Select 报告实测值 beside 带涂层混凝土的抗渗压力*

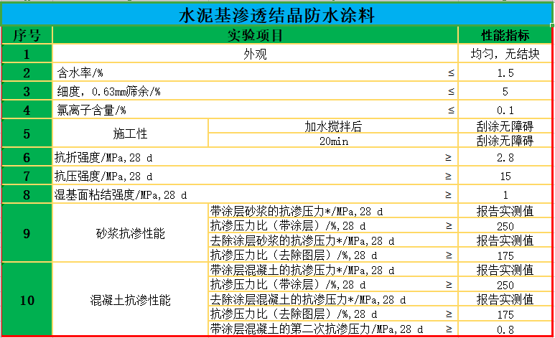[x=505, y=270]
